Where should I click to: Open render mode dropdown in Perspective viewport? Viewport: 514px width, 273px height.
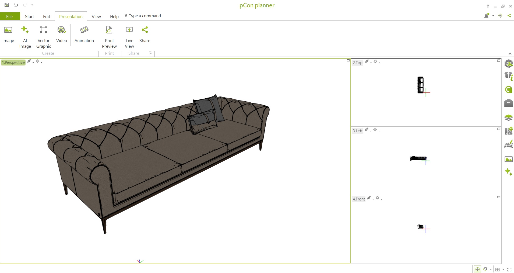(x=33, y=63)
